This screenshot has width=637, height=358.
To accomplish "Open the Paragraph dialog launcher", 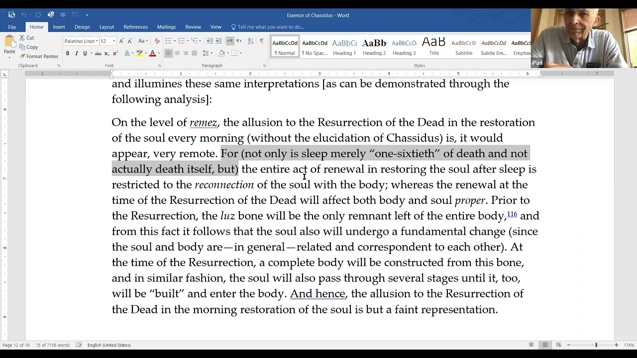I will tap(264, 66).
